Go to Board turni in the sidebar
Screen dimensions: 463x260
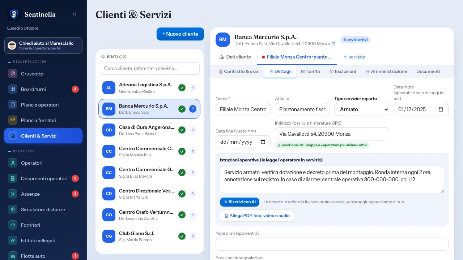(x=43, y=89)
